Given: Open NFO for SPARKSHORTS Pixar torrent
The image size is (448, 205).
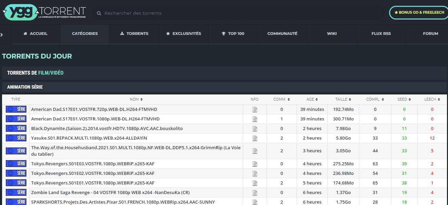Looking at the screenshot, I should tap(254, 202).
